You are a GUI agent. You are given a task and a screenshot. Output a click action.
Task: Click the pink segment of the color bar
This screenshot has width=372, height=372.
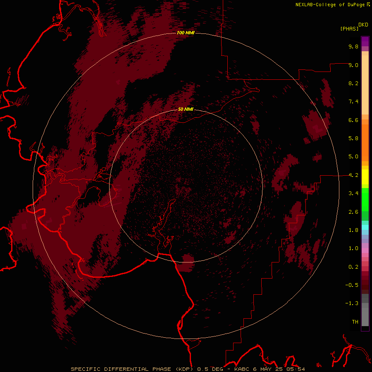pyautogui.click(x=365, y=250)
